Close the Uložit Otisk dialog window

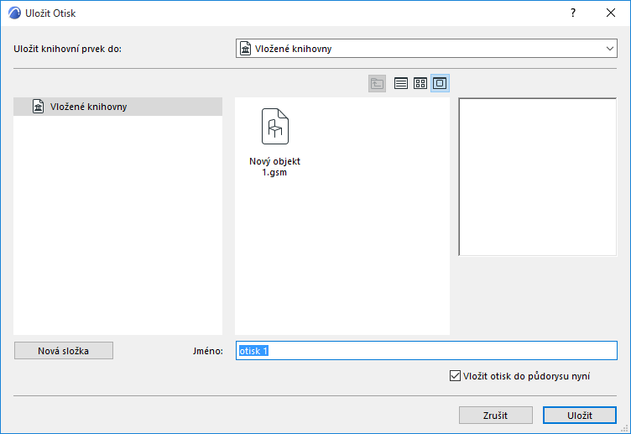tap(611, 13)
